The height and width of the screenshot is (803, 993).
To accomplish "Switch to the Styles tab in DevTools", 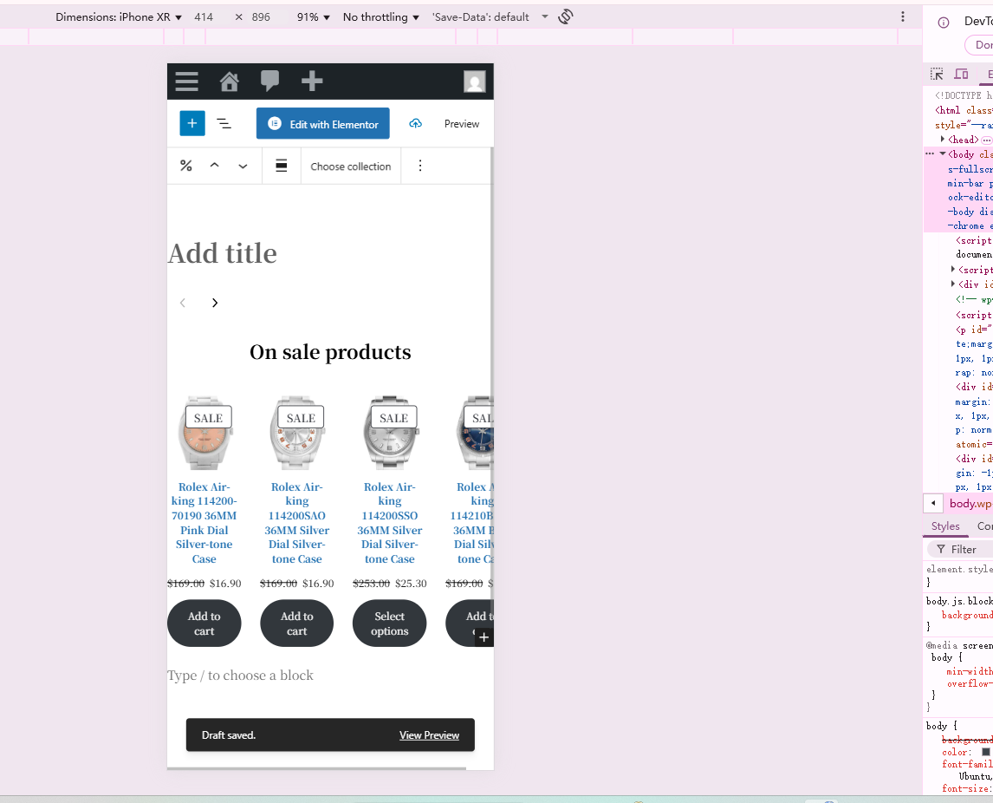I will pos(945,526).
